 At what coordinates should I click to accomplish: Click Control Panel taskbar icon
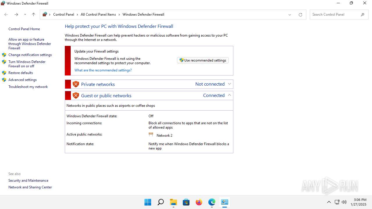pos(225,202)
